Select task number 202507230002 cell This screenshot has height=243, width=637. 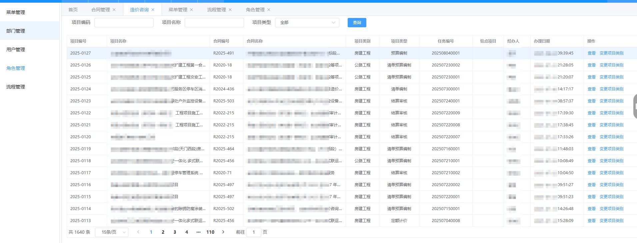[446, 65]
